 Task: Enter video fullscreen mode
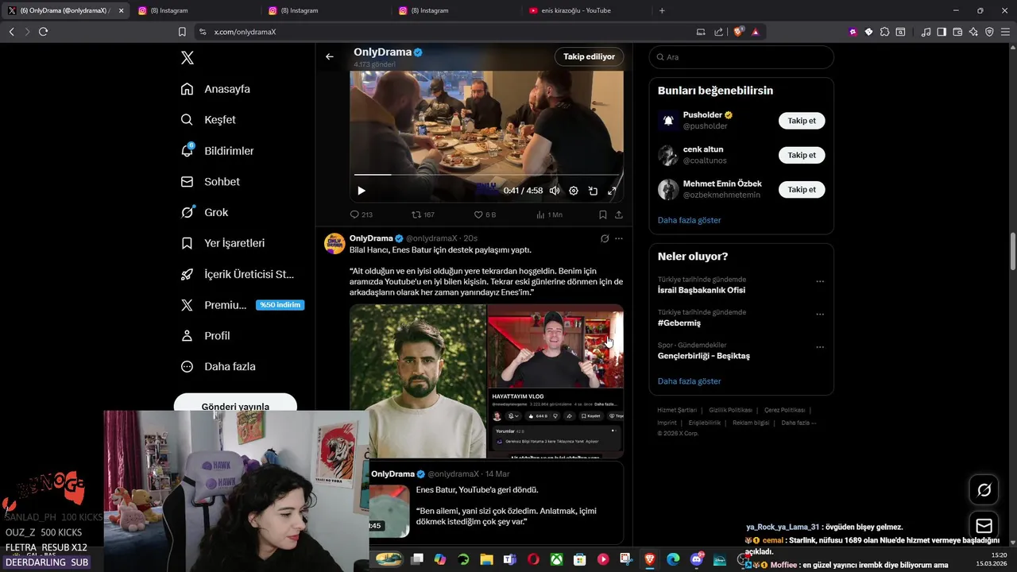pyautogui.click(x=612, y=191)
